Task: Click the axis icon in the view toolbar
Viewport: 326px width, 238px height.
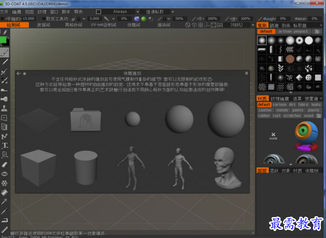Action: point(207,25)
